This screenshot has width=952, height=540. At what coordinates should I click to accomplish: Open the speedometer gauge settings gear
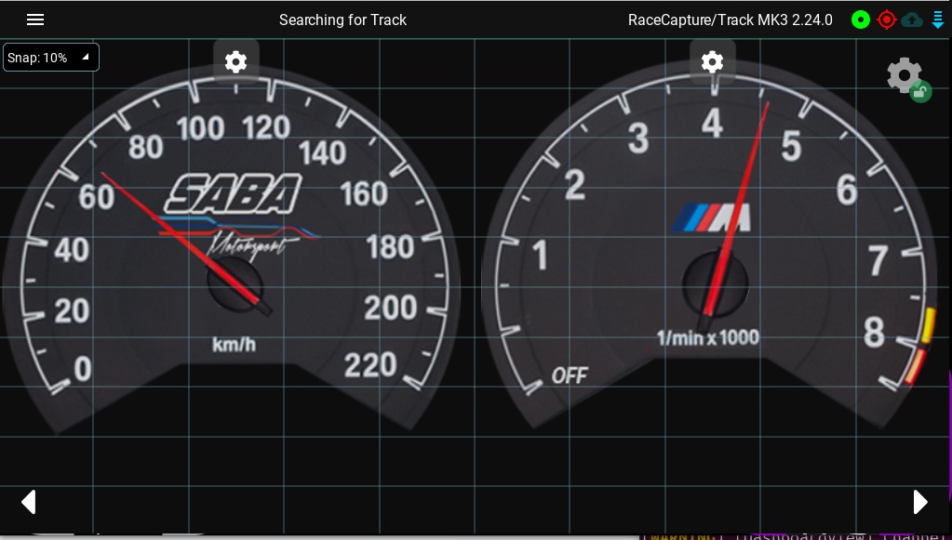pyautogui.click(x=236, y=62)
